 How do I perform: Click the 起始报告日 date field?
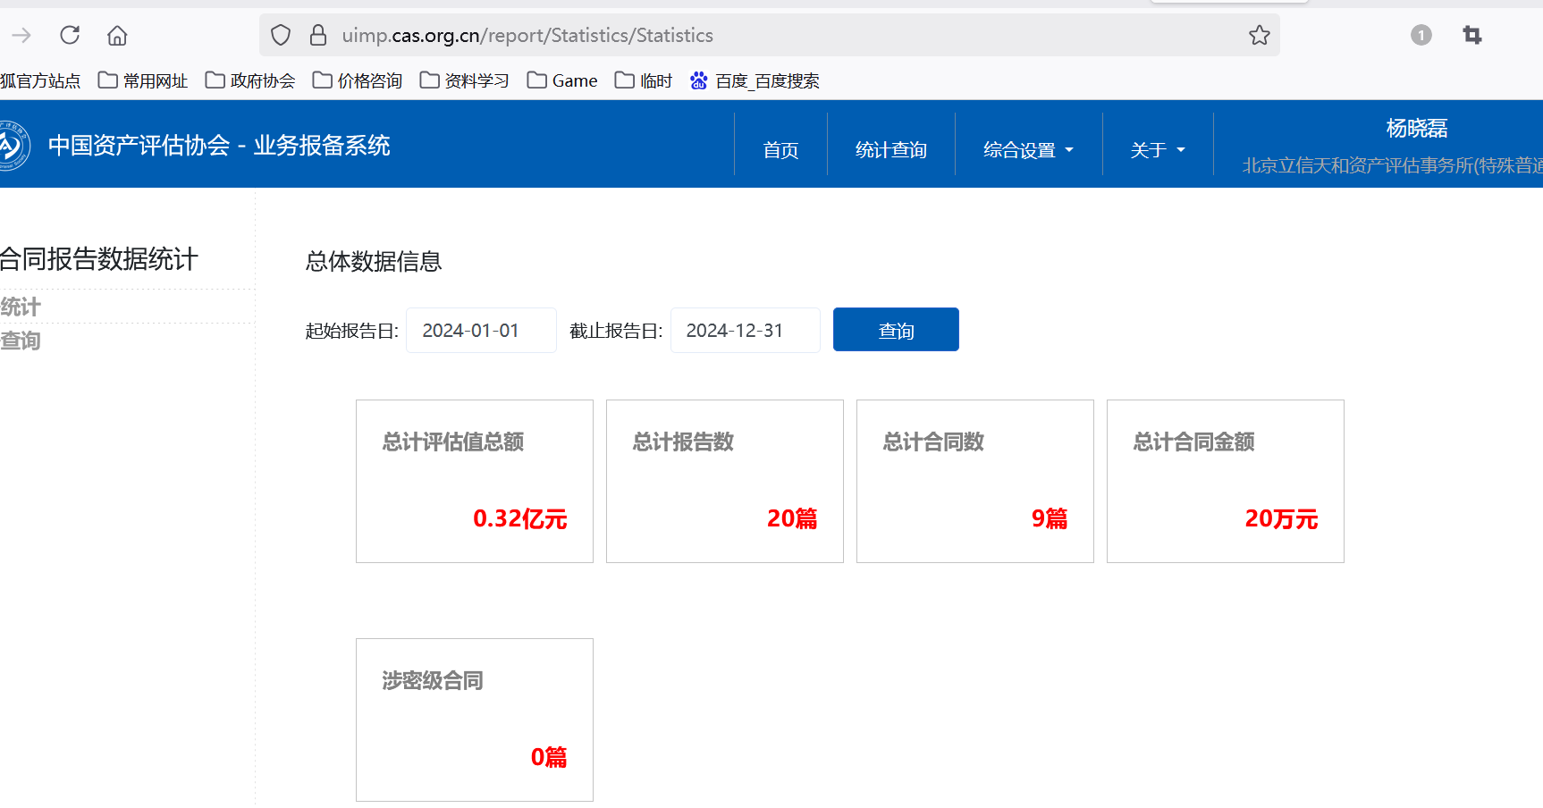pyautogui.click(x=481, y=331)
